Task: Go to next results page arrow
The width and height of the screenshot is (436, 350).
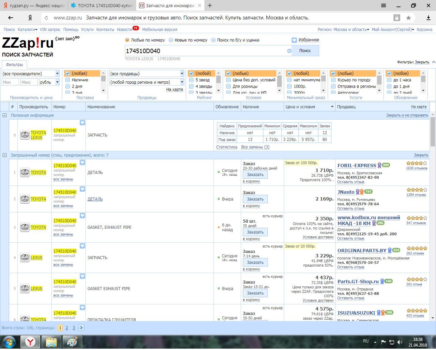Action: coord(81,328)
